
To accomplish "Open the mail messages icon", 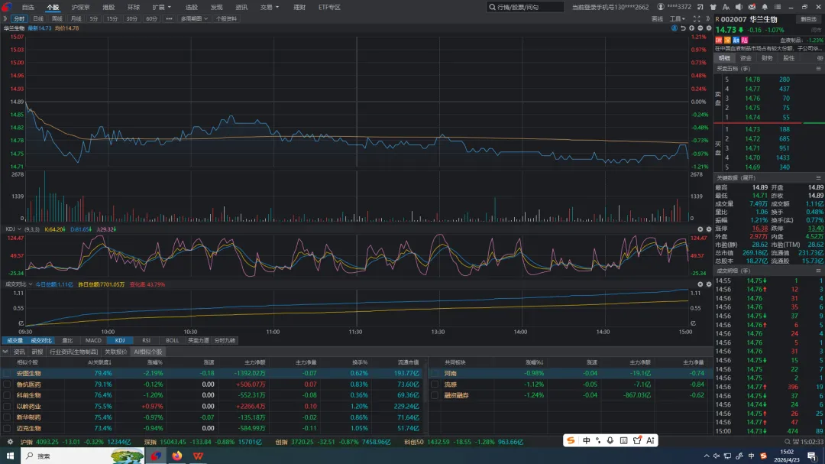I will (752, 7).
